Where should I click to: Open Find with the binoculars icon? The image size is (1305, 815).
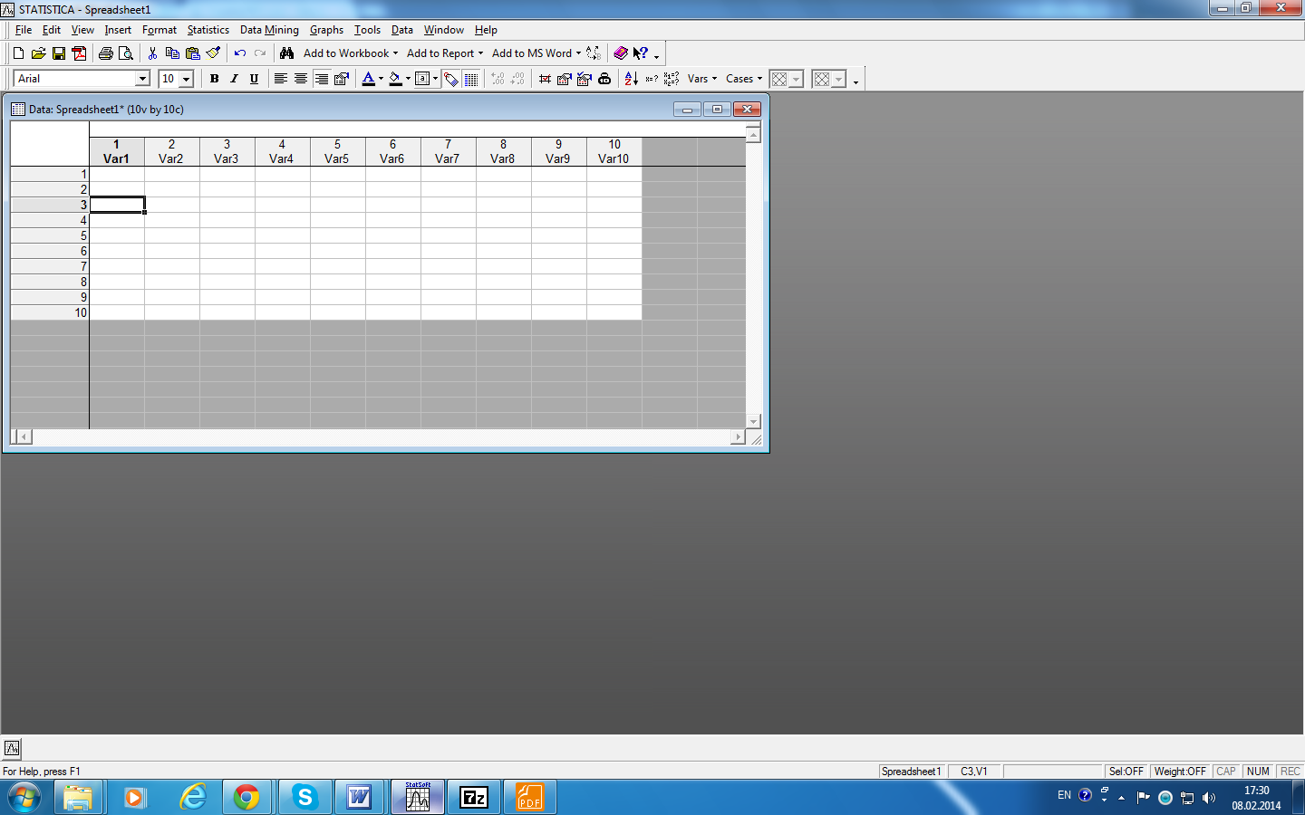(x=287, y=53)
